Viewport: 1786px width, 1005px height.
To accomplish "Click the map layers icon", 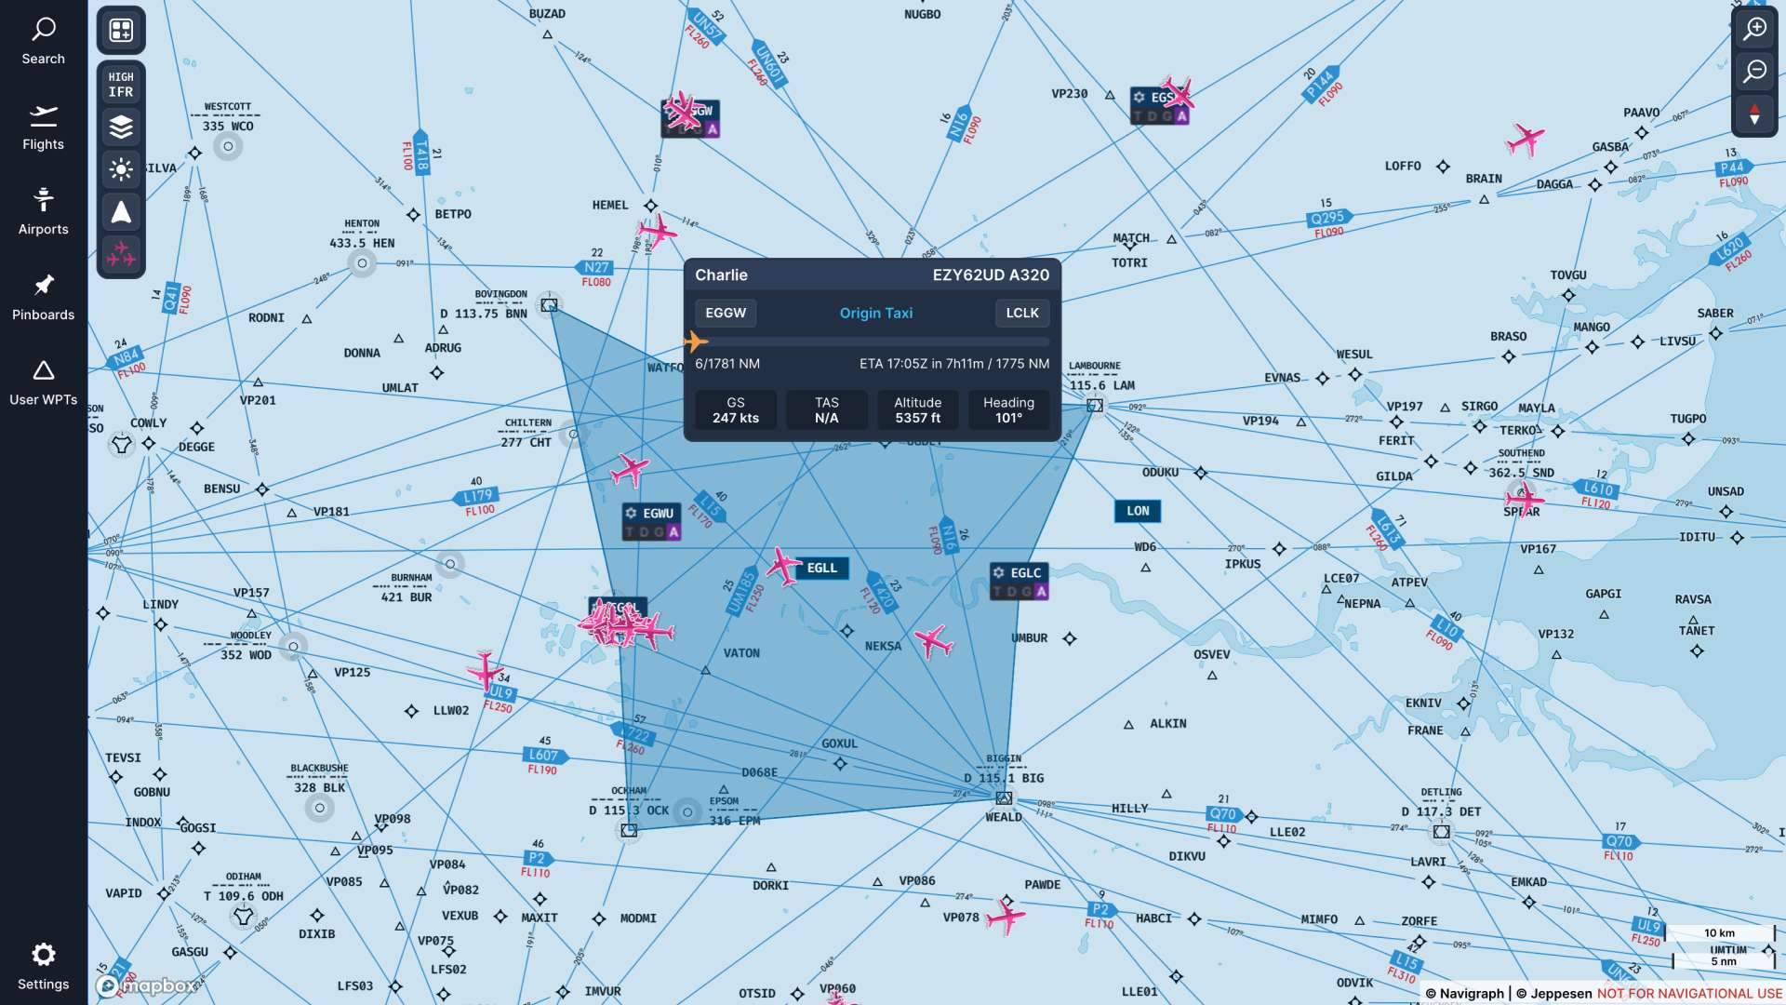I will [x=120, y=126].
